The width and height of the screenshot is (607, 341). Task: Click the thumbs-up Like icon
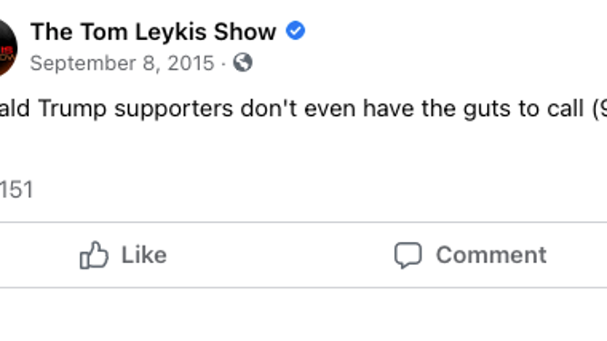coord(94,255)
